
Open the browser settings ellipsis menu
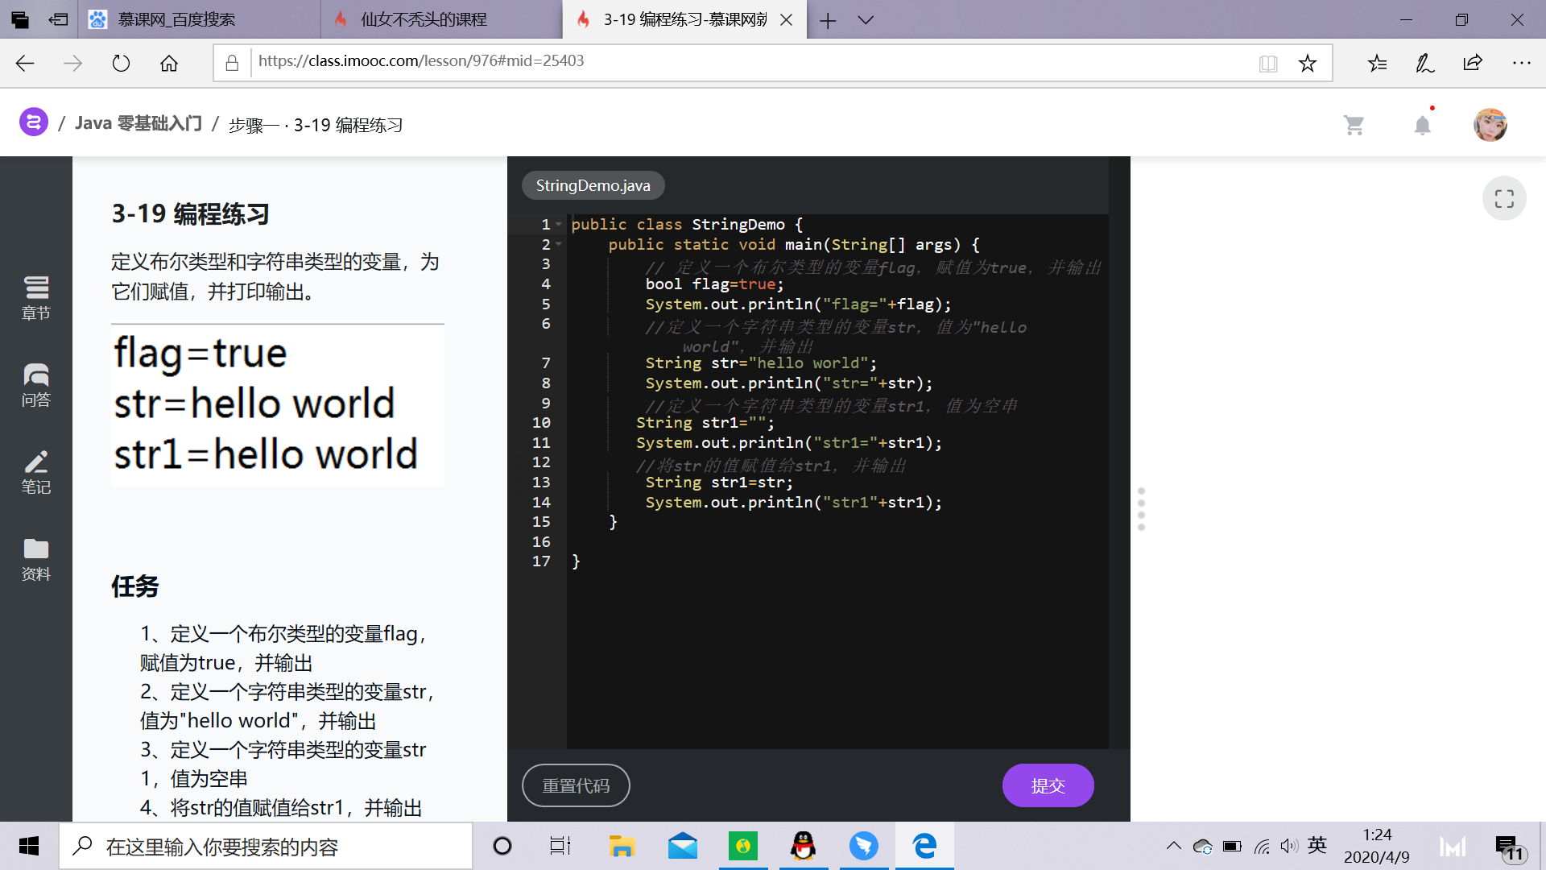(1521, 63)
